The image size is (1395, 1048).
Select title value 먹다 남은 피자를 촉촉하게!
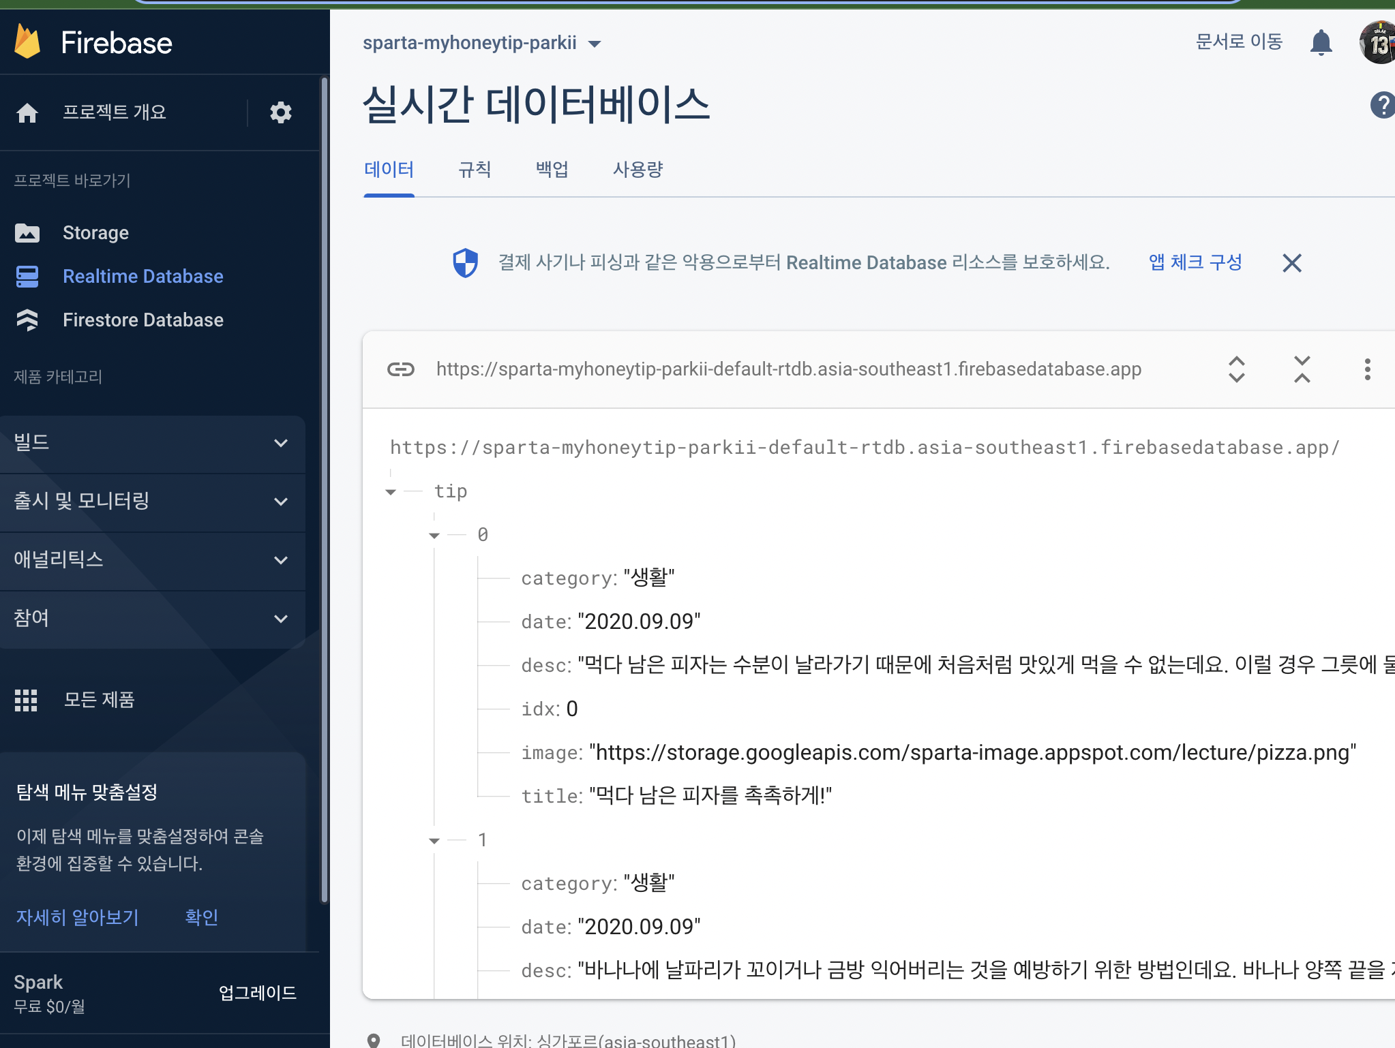click(x=710, y=796)
